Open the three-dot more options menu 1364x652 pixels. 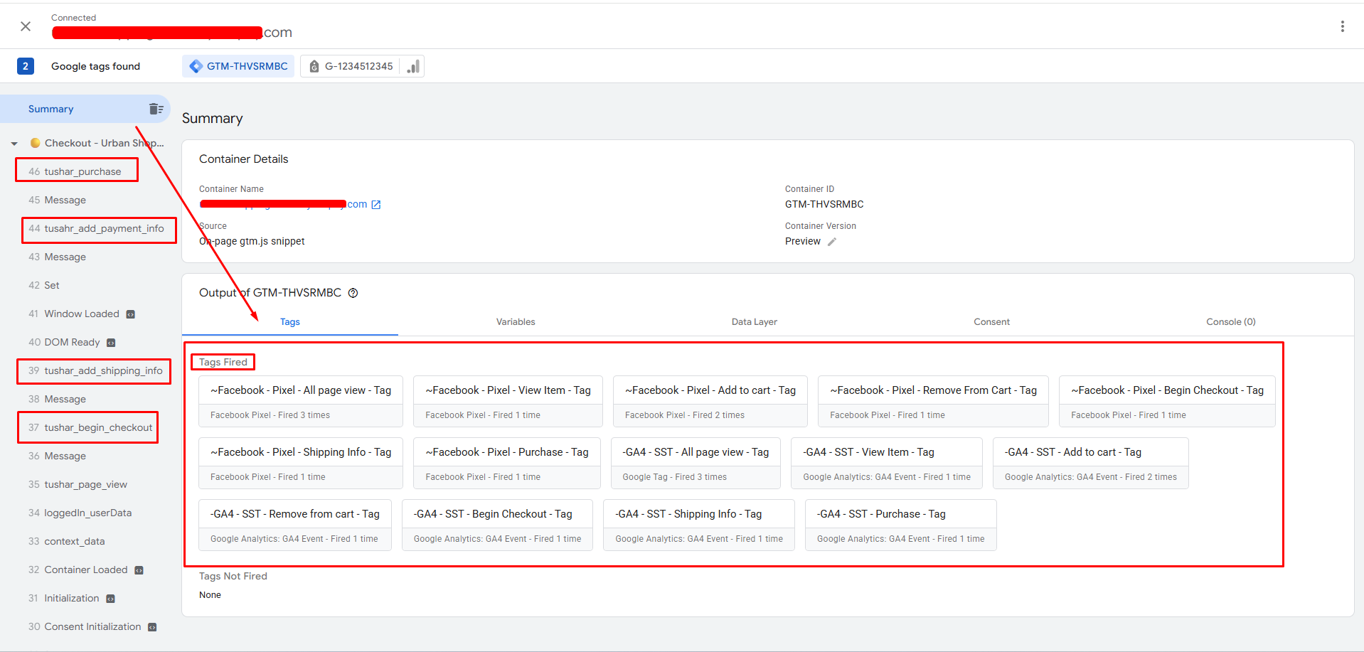click(x=1342, y=26)
